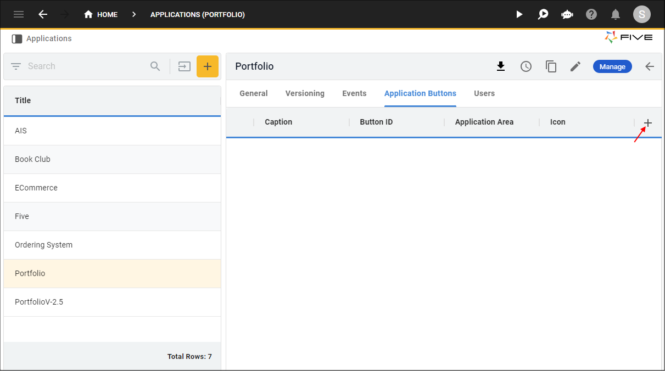The width and height of the screenshot is (665, 371).
Task: Click the Manage button
Action: (x=612, y=66)
